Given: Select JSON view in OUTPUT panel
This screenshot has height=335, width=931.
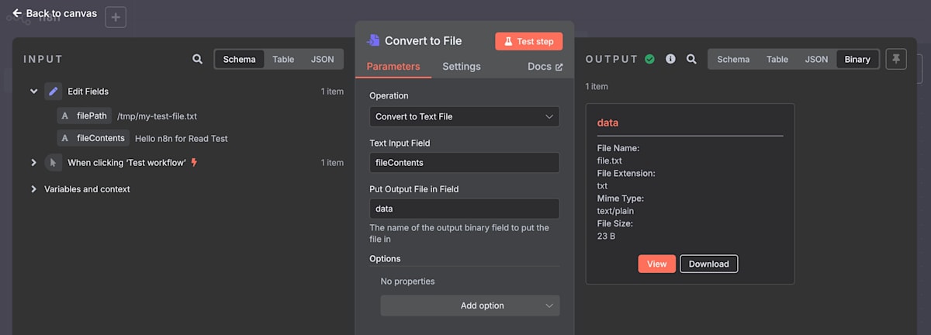Looking at the screenshot, I should tap(816, 59).
